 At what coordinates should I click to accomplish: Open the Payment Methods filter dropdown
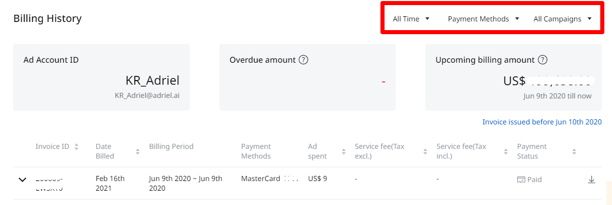[x=483, y=19]
